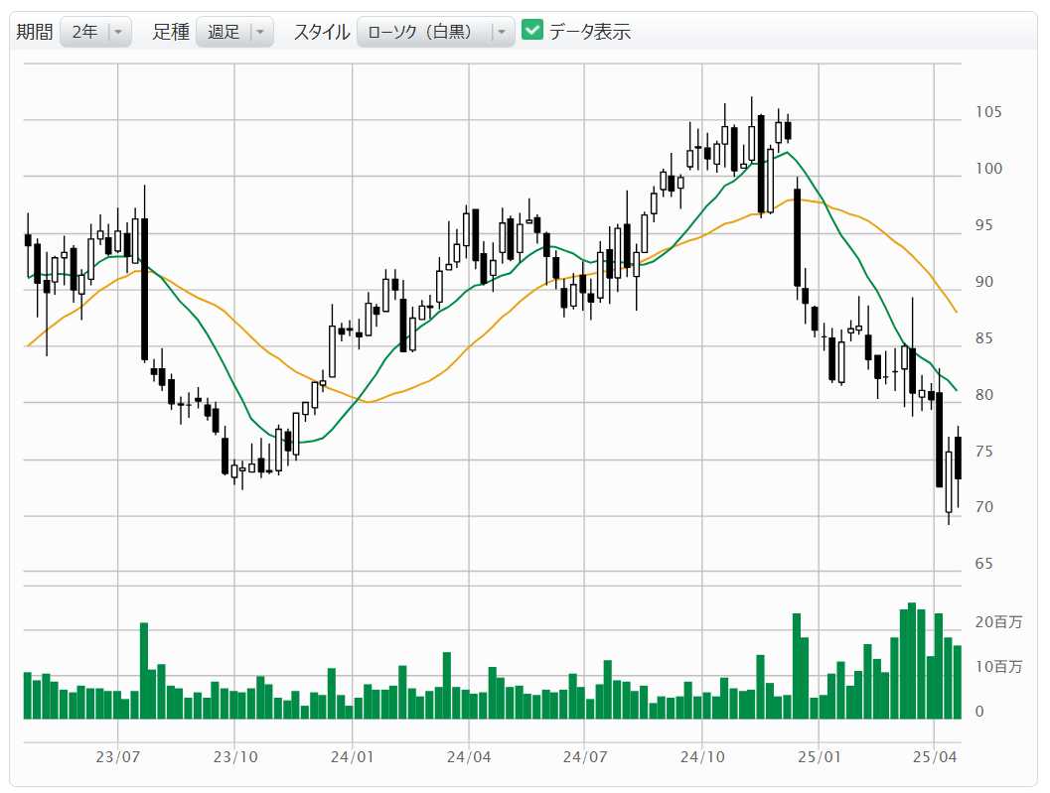Viewport: 1050px width, 793px height.
Task: Click the long black candlestick right of 23/07
Action: click(144, 288)
